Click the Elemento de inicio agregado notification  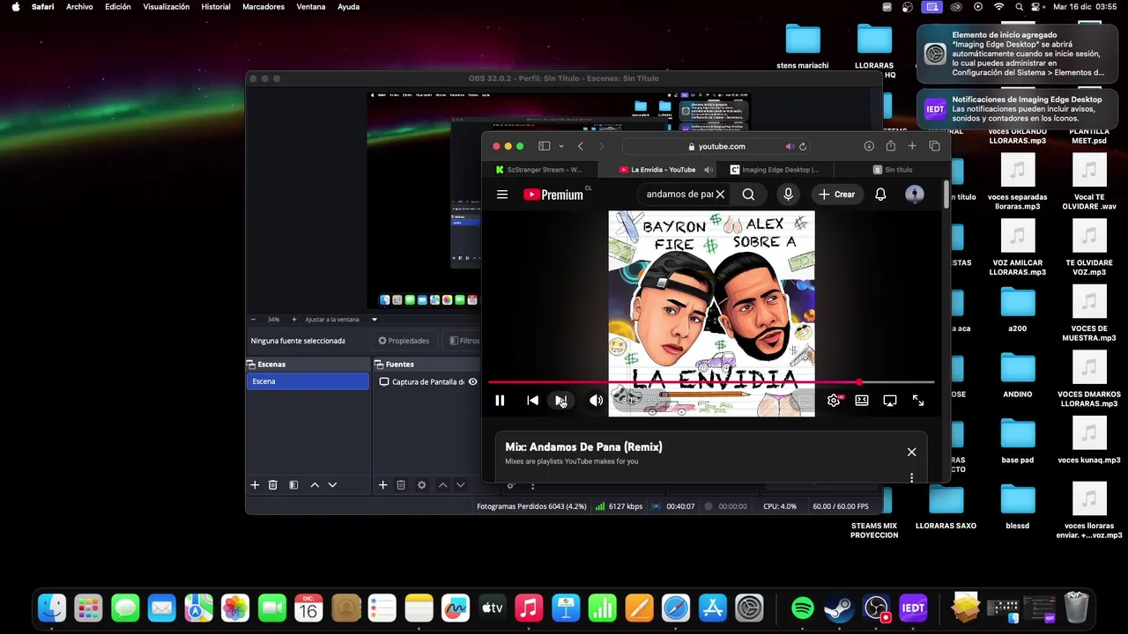(1017, 55)
